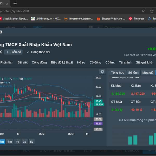Click the 52.90 RSI value label
156x156 pixels.
coord(98,123)
